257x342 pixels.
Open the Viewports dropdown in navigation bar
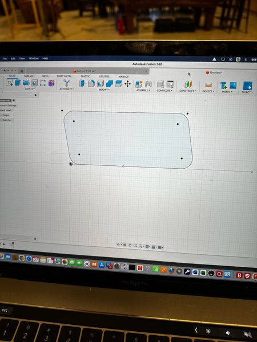160,247
